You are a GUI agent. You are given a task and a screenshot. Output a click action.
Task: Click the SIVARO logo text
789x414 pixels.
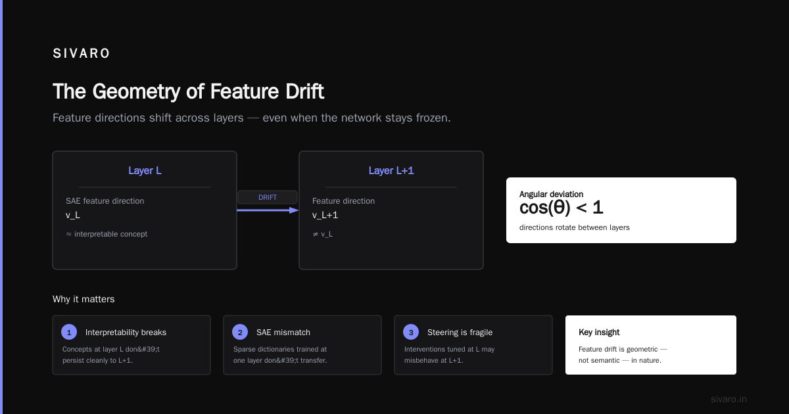(82, 54)
